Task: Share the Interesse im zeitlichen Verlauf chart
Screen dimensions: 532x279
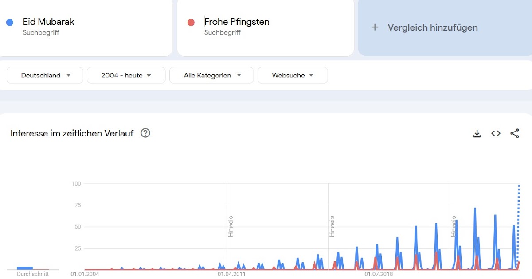Action: click(515, 133)
